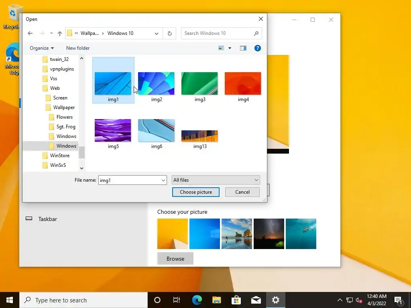Choose the blue Windows logo background picture
Viewport: 411px width, 308px height.
point(205,234)
